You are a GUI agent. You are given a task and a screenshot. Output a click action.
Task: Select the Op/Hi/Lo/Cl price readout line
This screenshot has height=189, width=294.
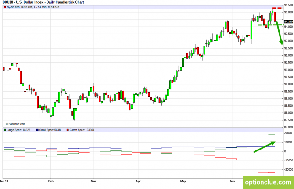click(33, 7)
